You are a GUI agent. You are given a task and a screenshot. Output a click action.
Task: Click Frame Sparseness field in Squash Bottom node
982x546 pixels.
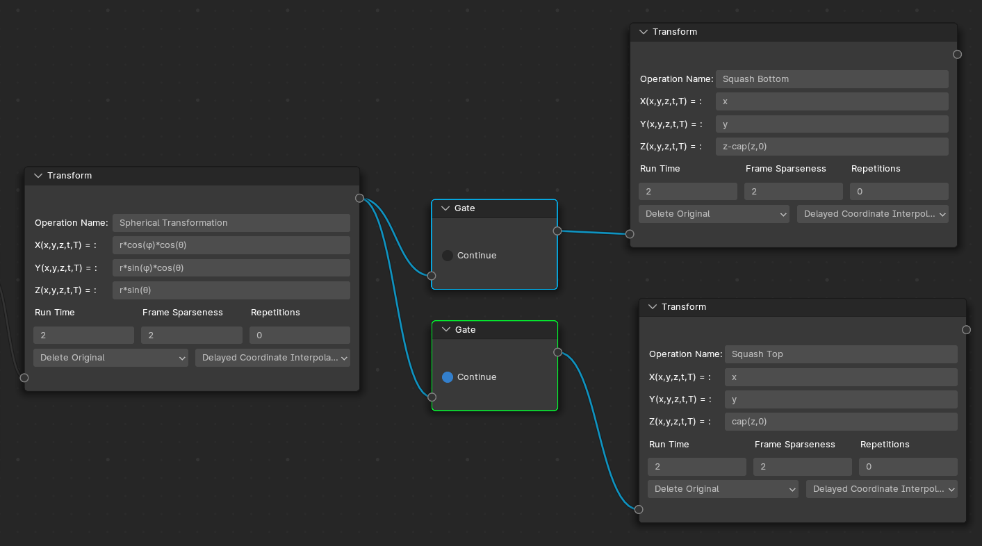point(794,192)
